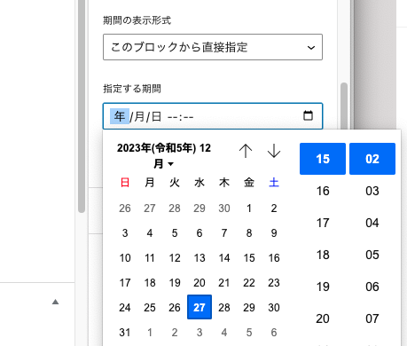Choose hour 20 in time column
The height and width of the screenshot is (346, 407).
(x=323, y=318)
